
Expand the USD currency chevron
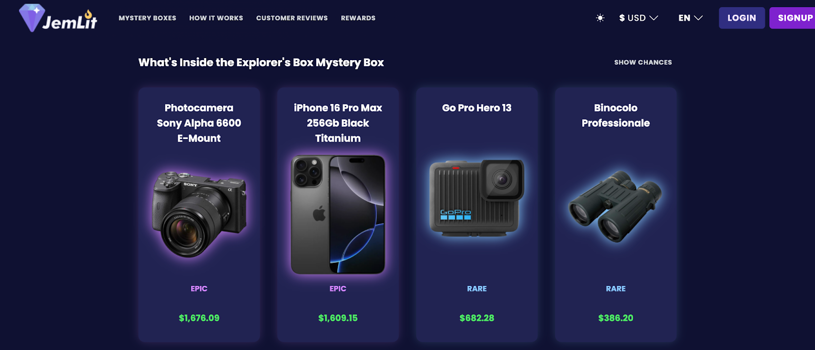click(654, 18)
